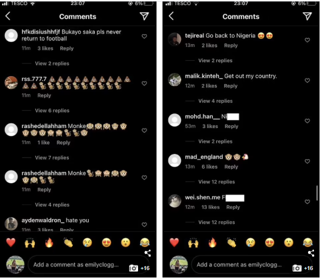Toggle like heart on mad_england comment
This screenshot has width=320, height=279.
308,161
